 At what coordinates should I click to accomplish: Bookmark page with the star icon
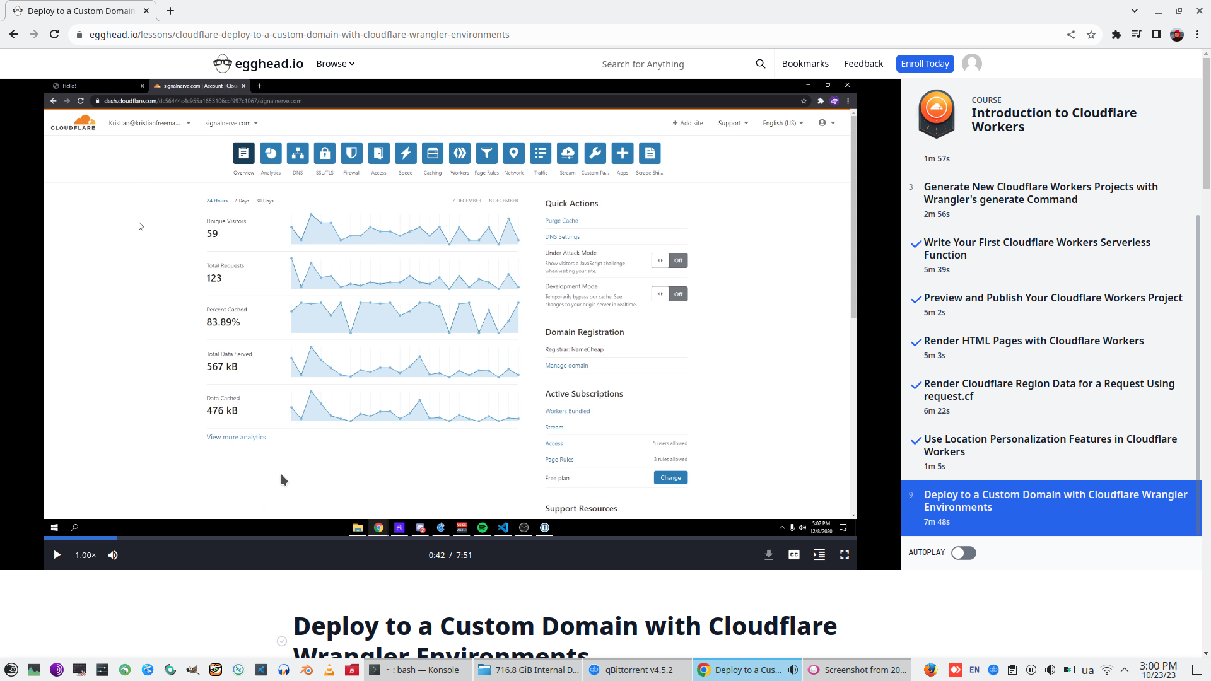1091,35
